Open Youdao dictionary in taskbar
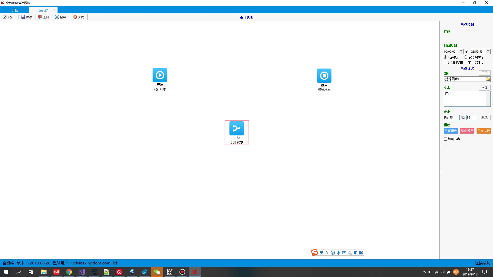Image resolution: width=493 pixels, height=277 pixels. click(x=56, y=272)
